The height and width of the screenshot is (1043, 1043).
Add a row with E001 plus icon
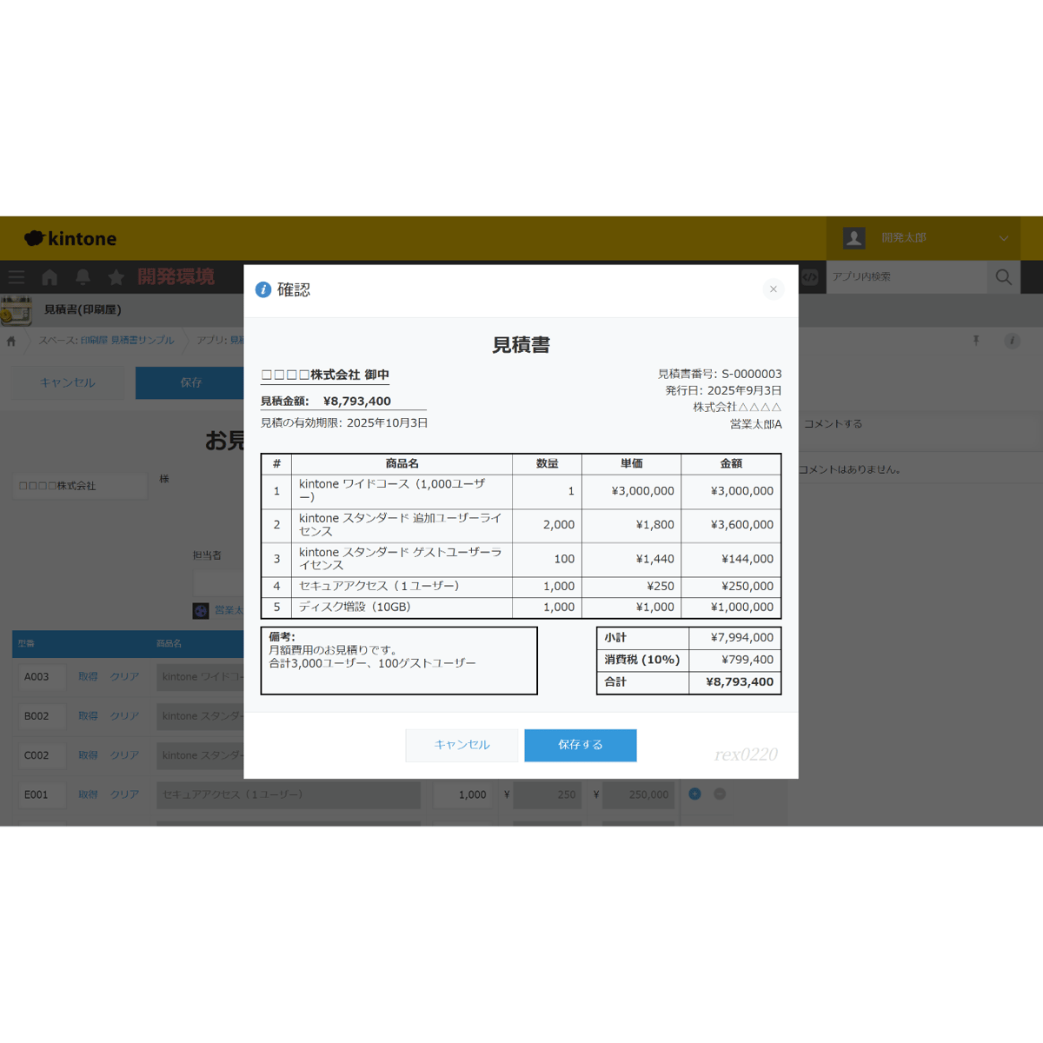coord(694,794)
